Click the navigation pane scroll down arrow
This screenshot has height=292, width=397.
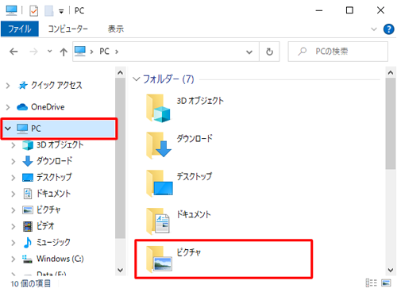121,271
